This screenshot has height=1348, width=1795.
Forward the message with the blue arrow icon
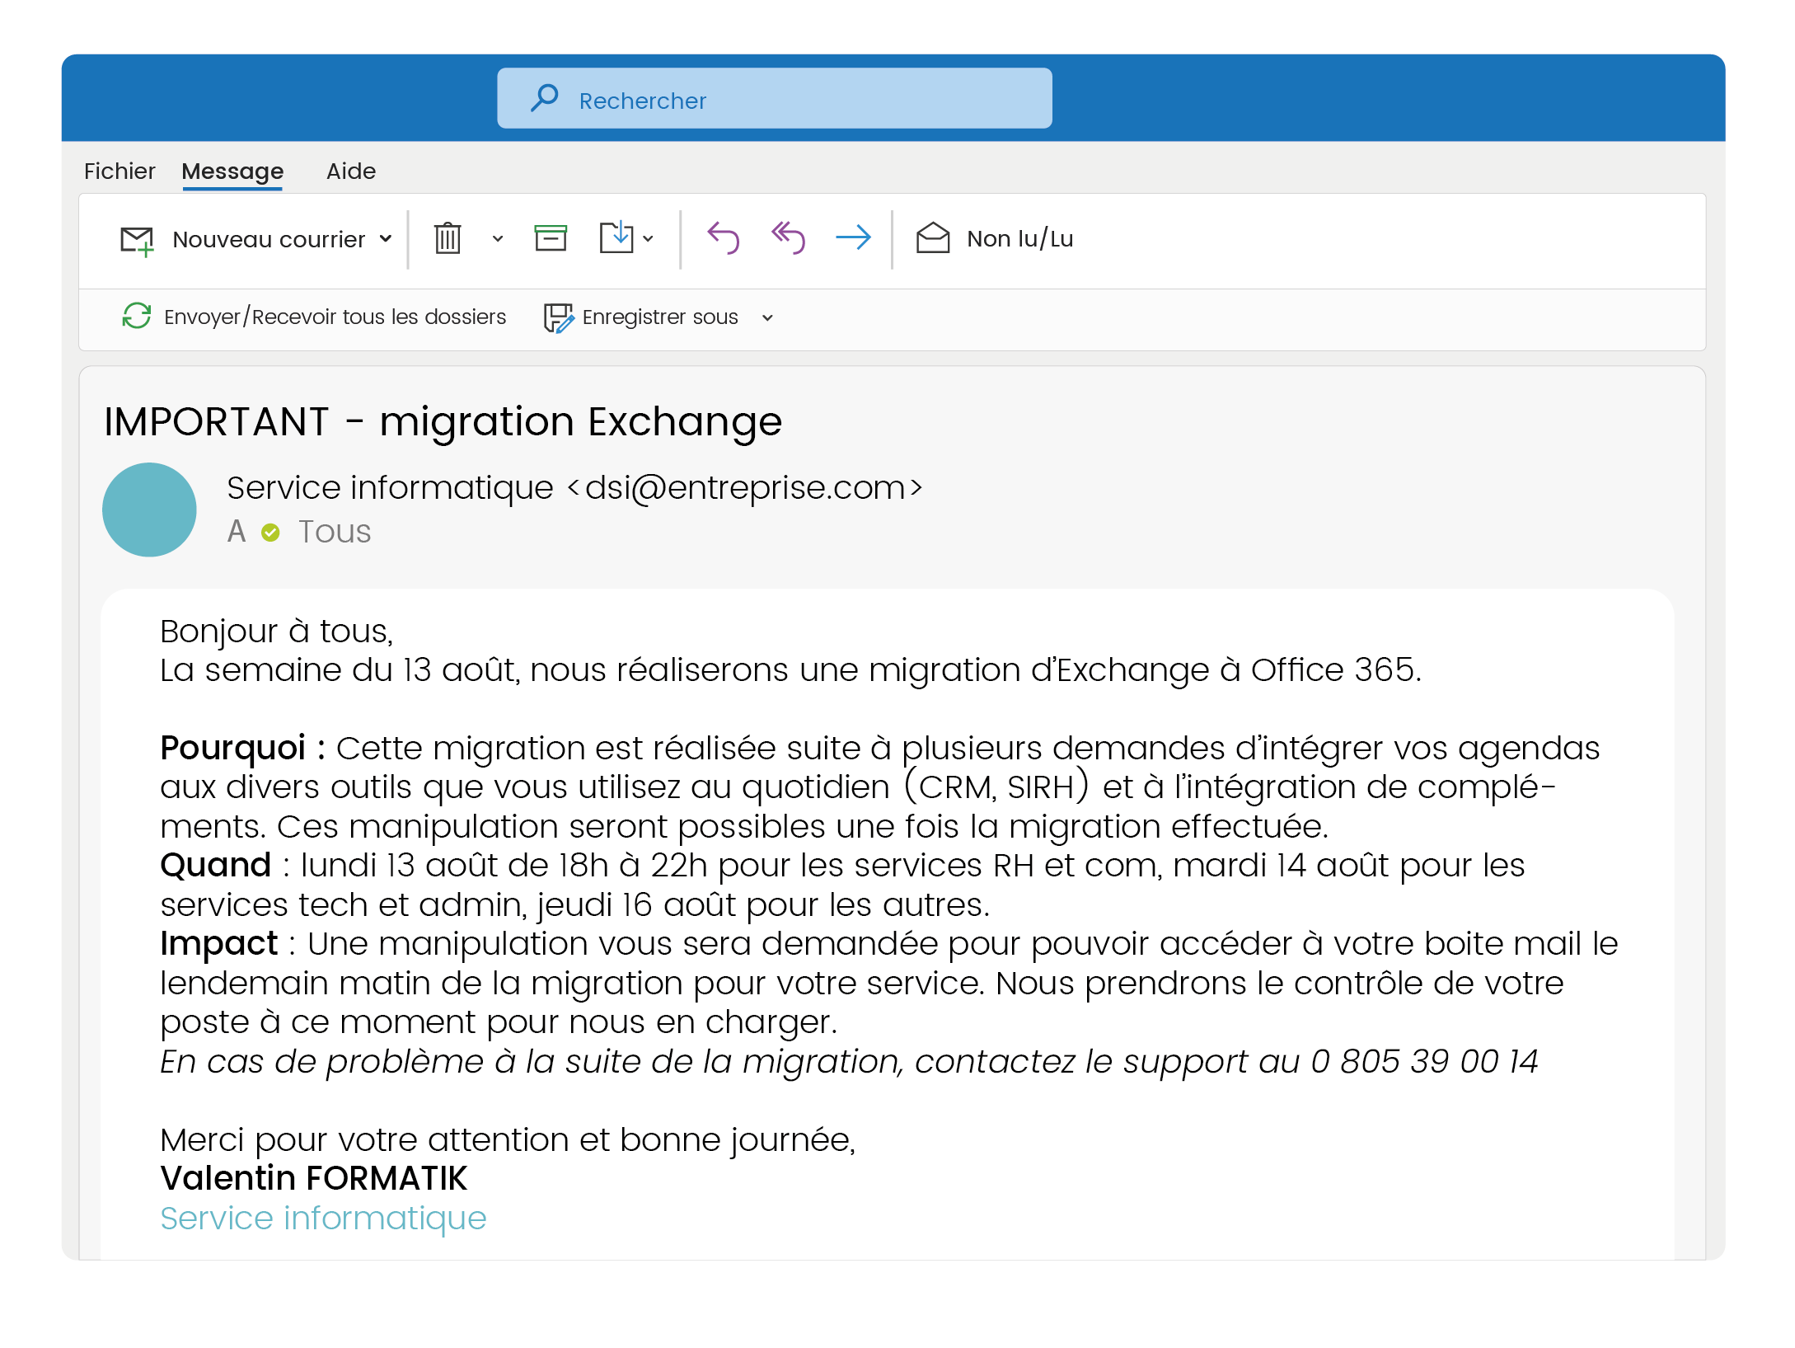point(853,238)
